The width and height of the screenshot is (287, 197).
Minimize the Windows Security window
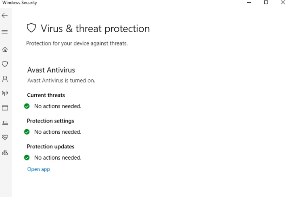click(x=249, y=3)
